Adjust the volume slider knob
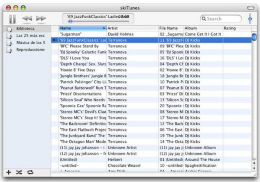Screen dimensions: 260x182 pos(250,19)
